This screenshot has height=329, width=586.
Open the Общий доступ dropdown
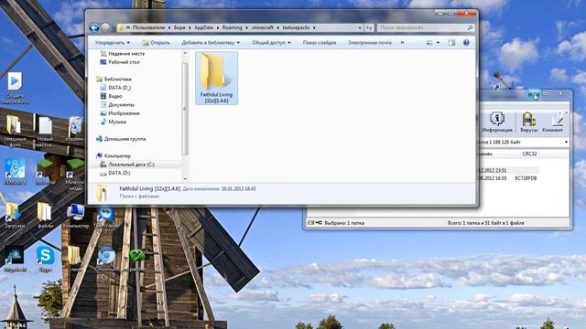[271, 43]
